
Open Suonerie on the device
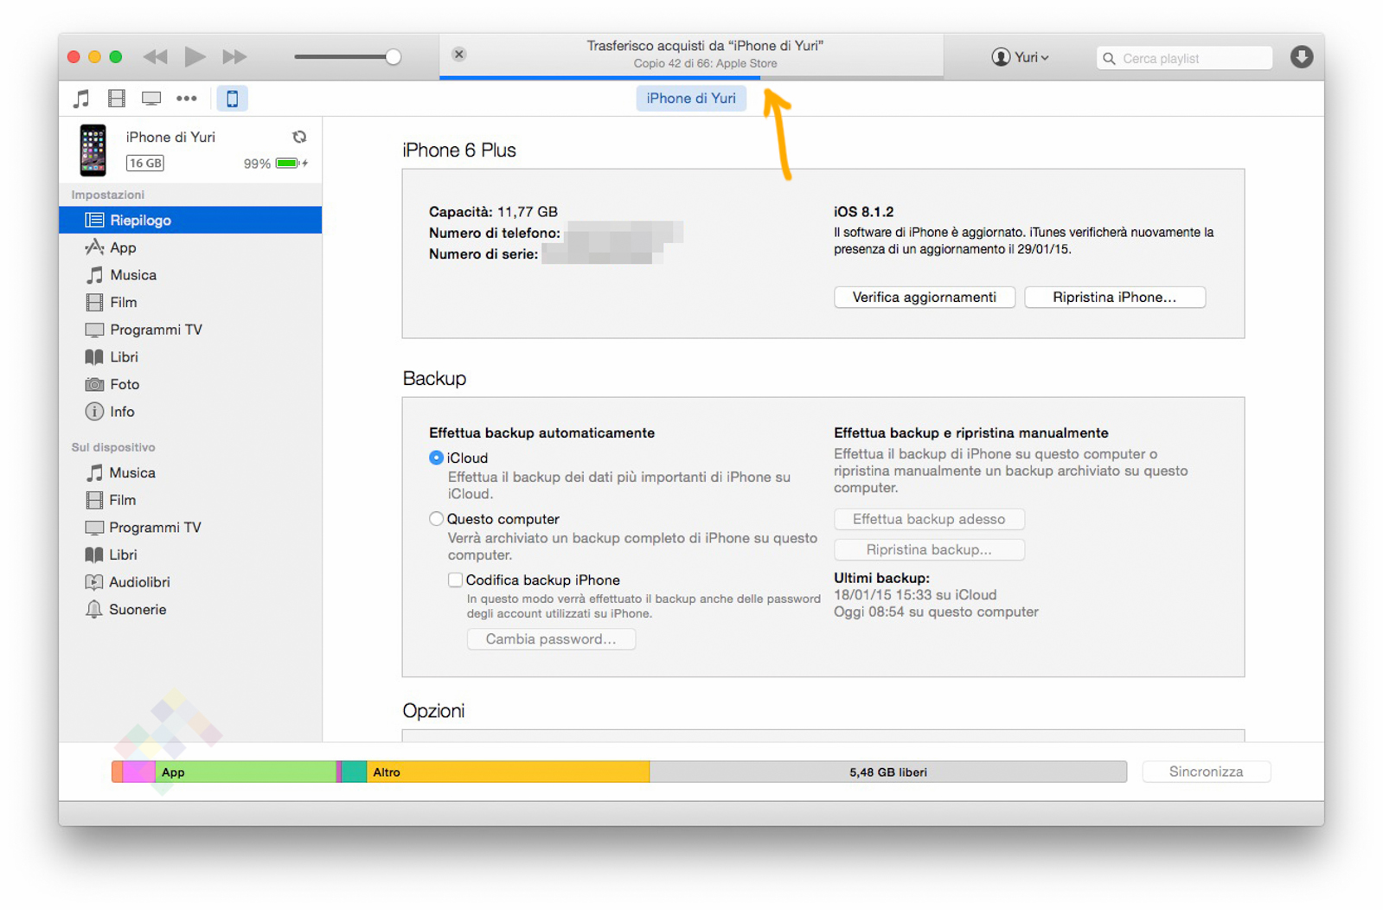coord(190,610)
